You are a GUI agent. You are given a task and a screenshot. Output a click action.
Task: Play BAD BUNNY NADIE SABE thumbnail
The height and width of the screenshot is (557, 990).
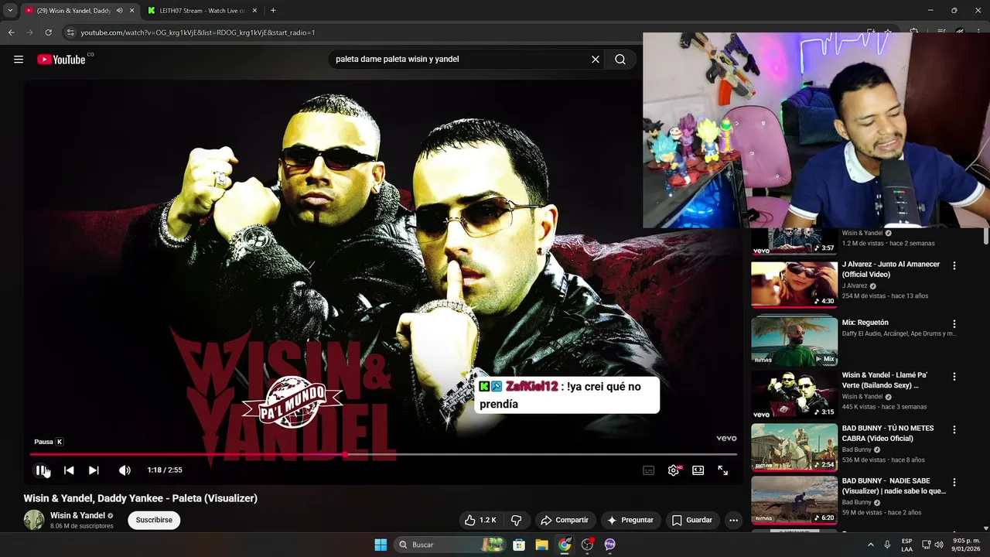pyautogui.click(x=794, y=500)
